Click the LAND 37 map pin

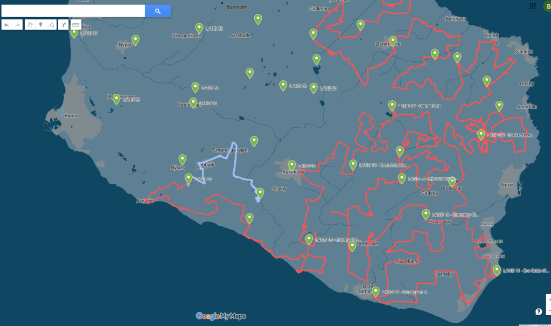point(74,33)
